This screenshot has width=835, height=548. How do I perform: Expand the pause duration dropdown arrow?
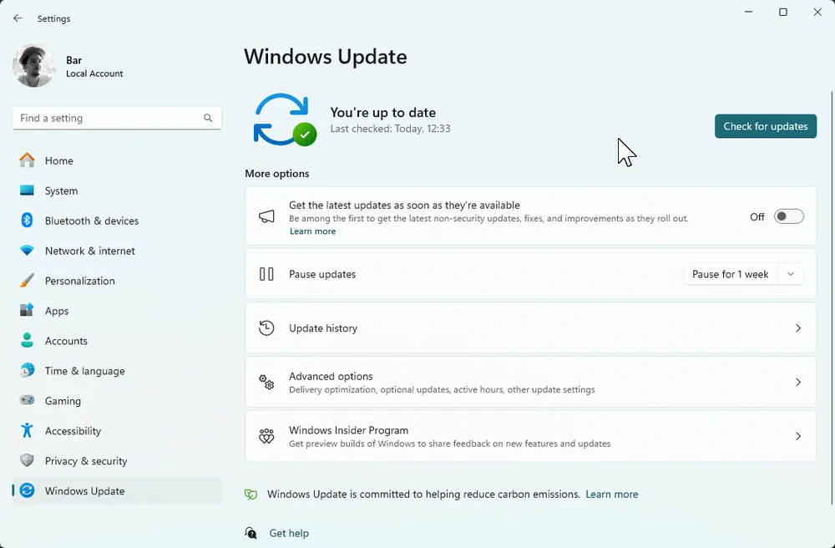tap(790, 274)
